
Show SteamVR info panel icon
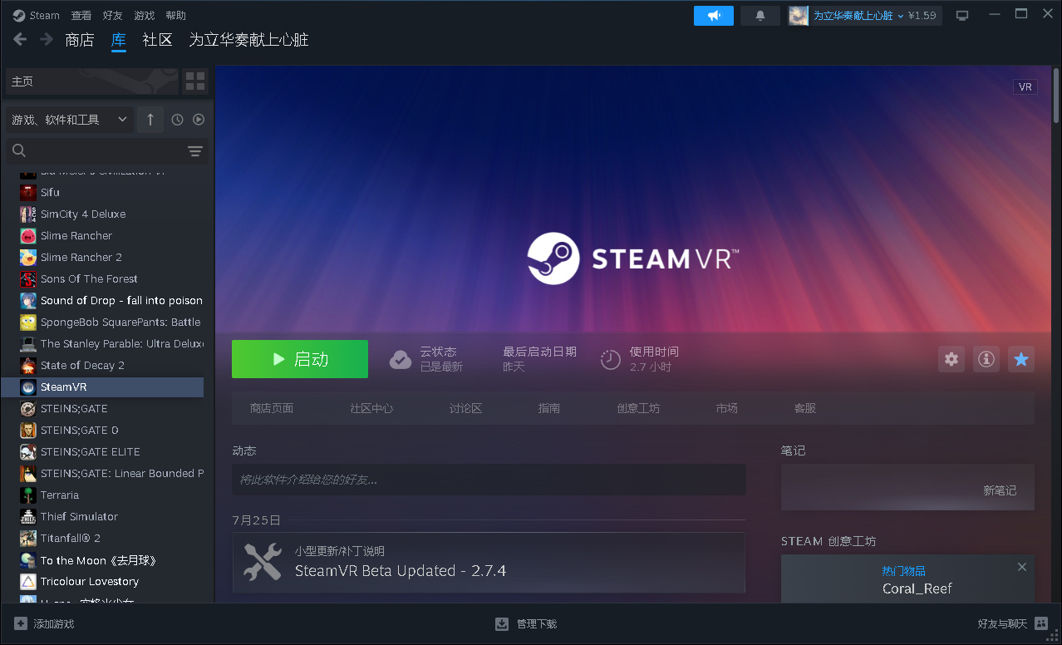[986, 359]
